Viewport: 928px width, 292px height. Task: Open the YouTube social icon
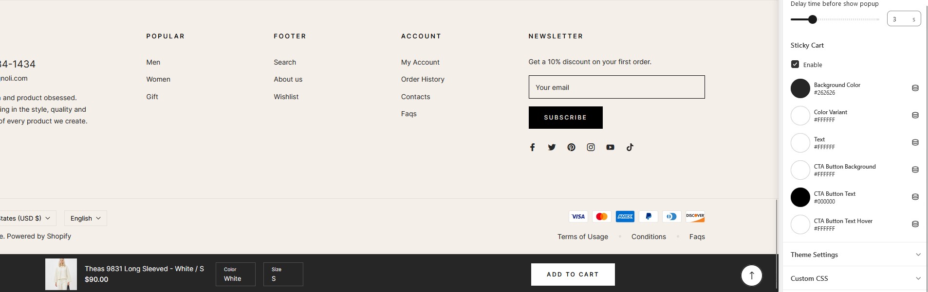[610, 147]
